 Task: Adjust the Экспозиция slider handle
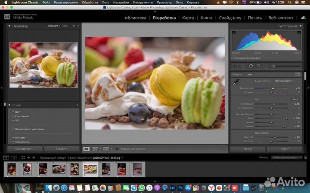pyautogui.click(x=274, y=104)
